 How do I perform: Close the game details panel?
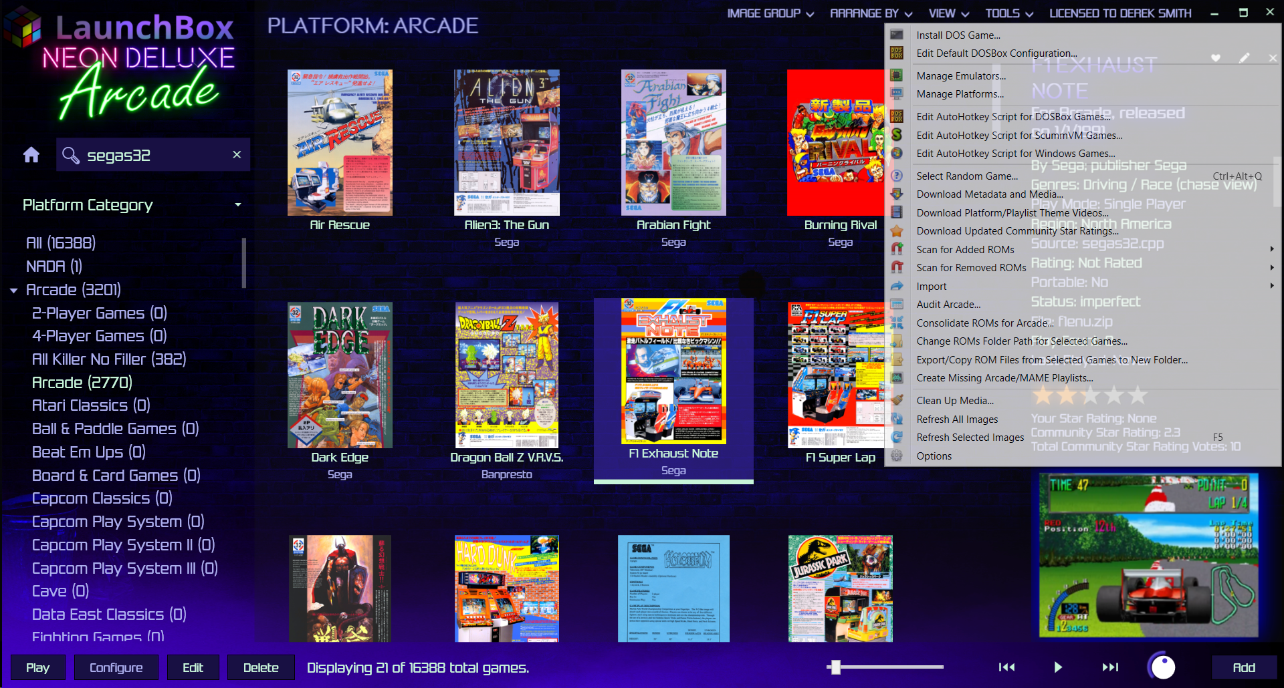point(1272,58)
